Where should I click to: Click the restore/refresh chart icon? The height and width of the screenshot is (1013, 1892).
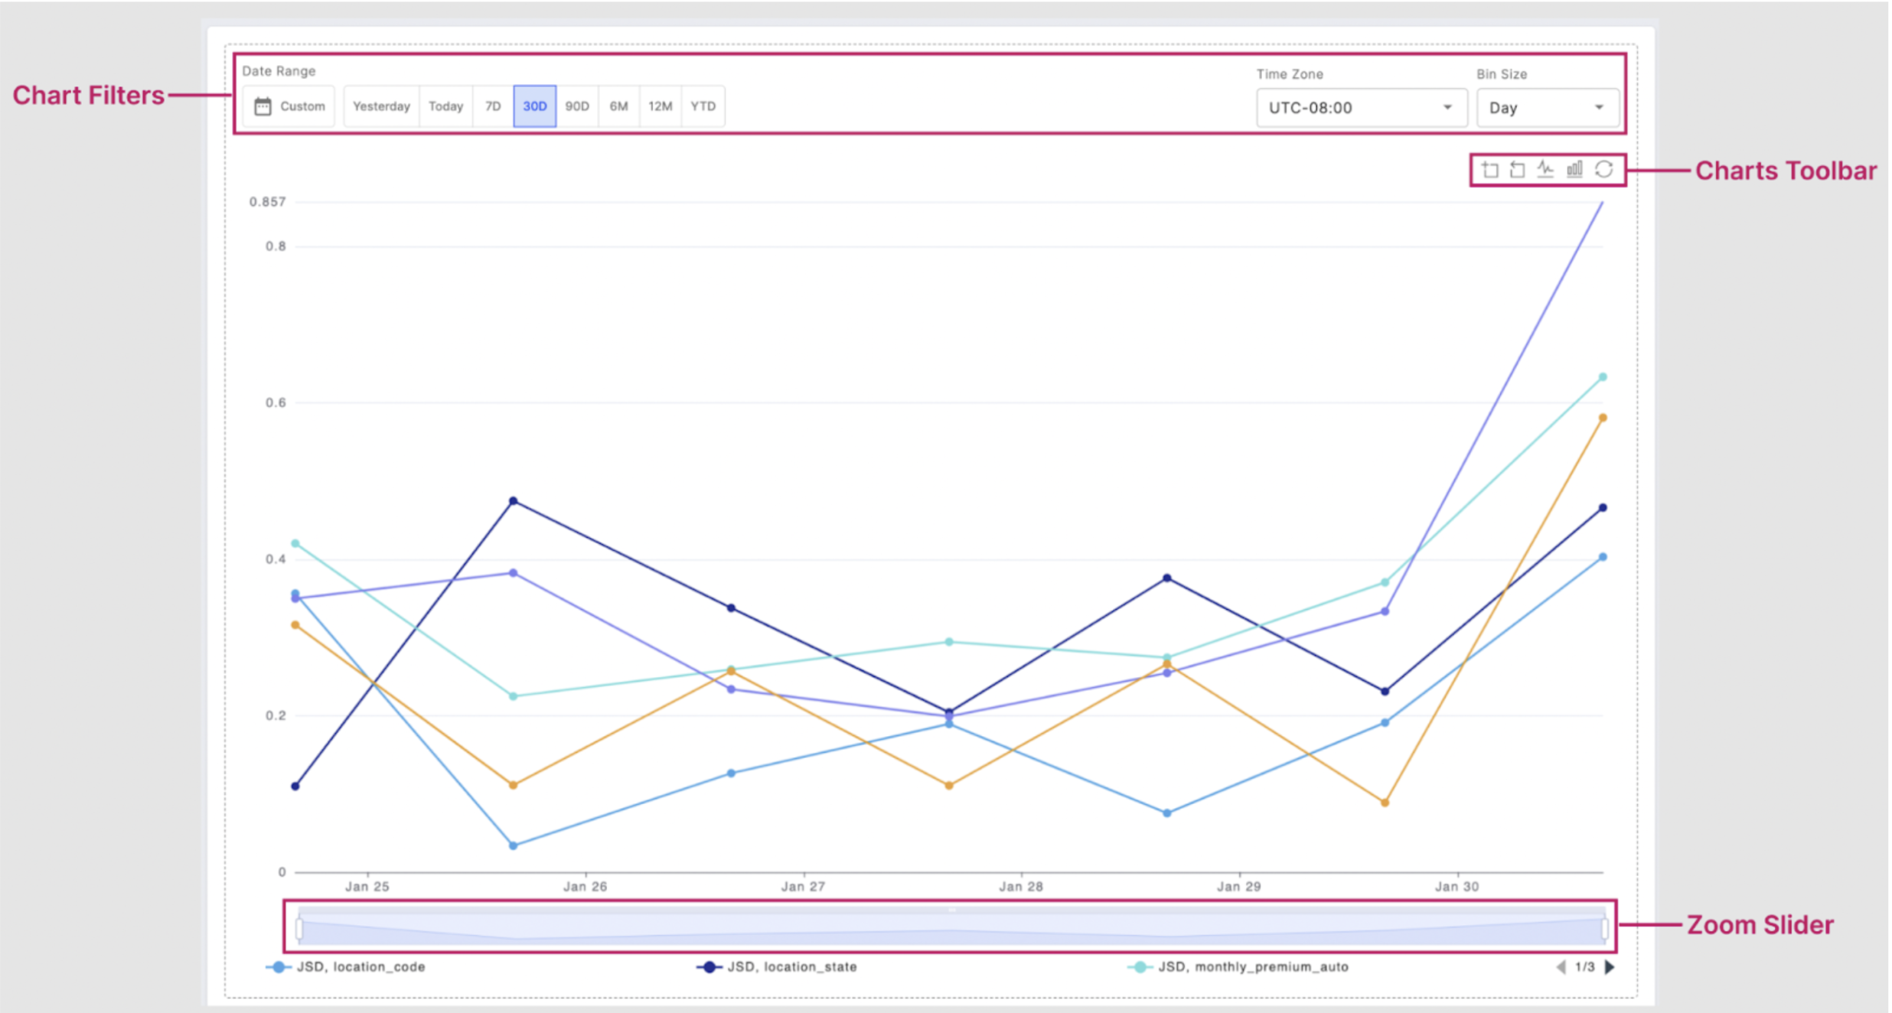click(1603, 169)
